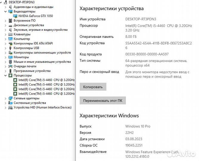
Task: Select Мыши и иные указывающие устройства label
Action: tap(42, 62)
